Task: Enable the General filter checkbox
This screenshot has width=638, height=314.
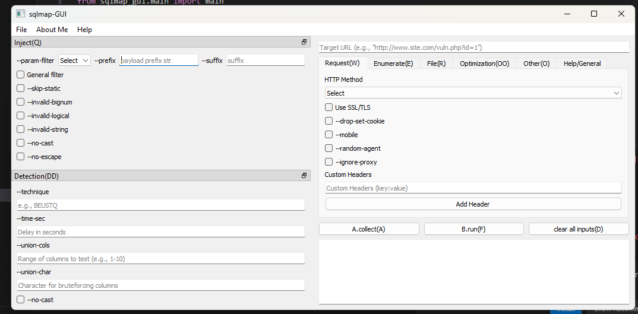Action: coord(21,75)
